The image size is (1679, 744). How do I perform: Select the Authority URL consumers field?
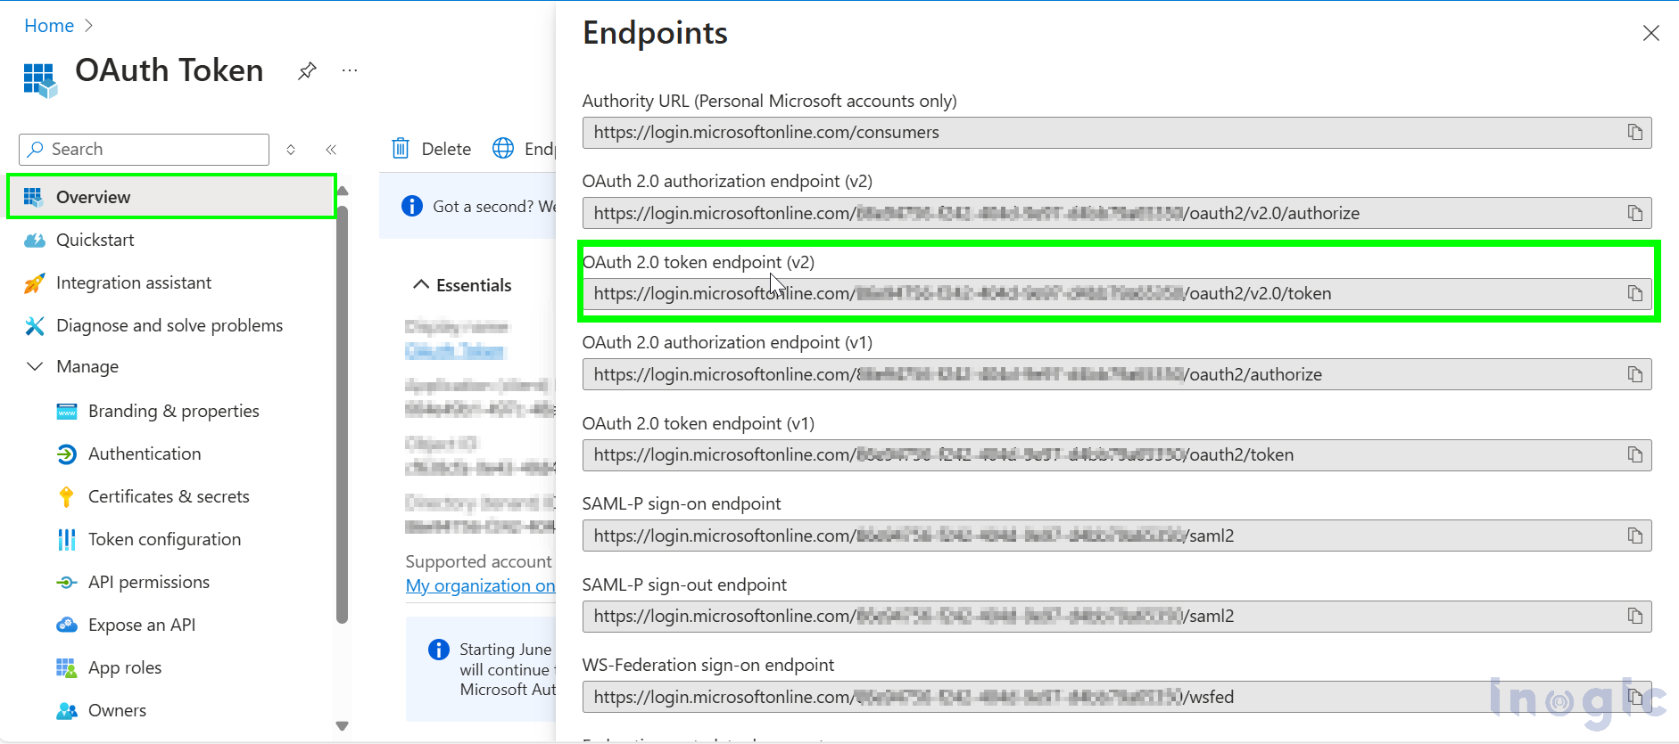click(1117, 133)
